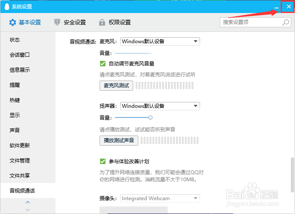Click the 搜索设置项 search field

pyautogui.click(x=255, y=22)
